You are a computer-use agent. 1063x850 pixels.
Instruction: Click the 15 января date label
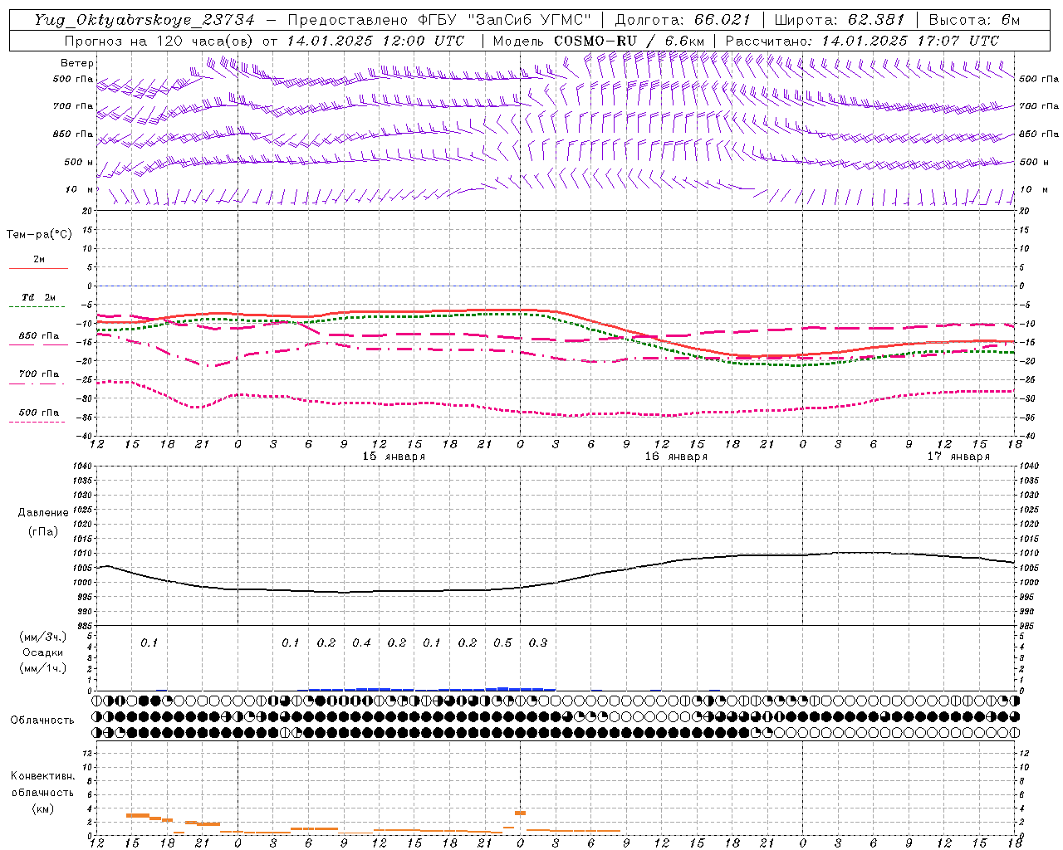point(394,457)
